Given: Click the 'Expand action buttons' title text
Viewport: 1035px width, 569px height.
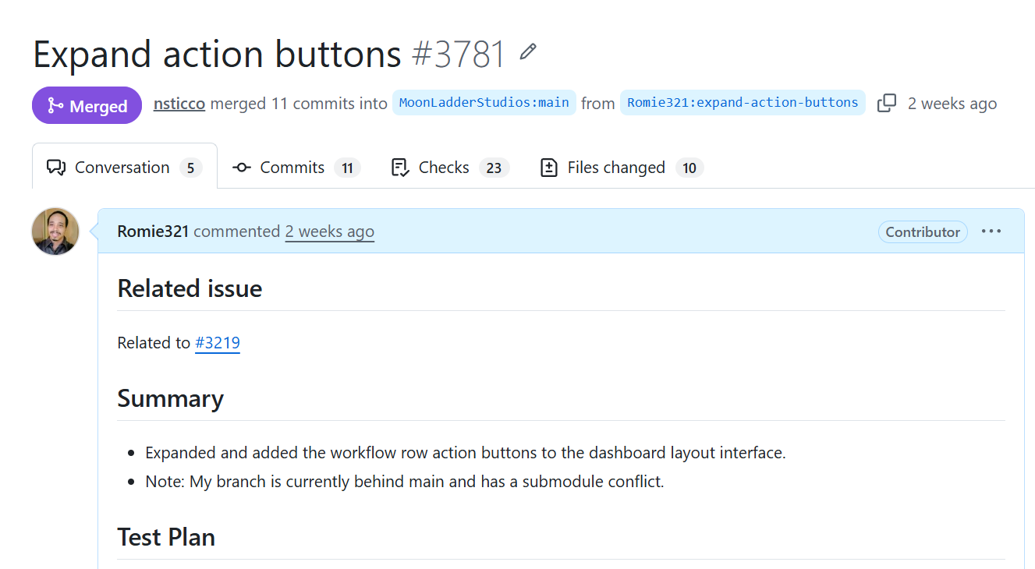Looking at the screenshot, I should click(x=218, y=54).
